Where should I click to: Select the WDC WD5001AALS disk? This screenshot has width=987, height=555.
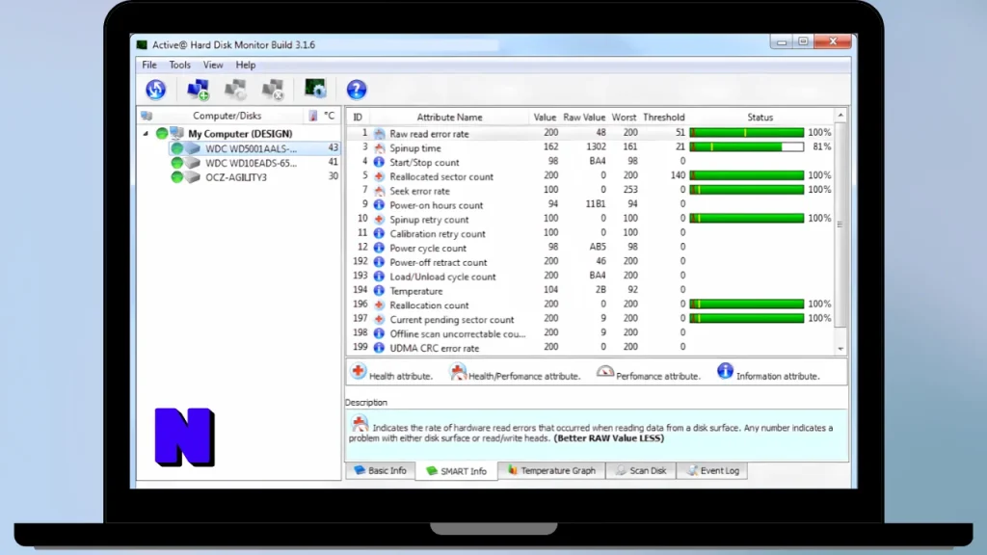click(x=254, y=148)
